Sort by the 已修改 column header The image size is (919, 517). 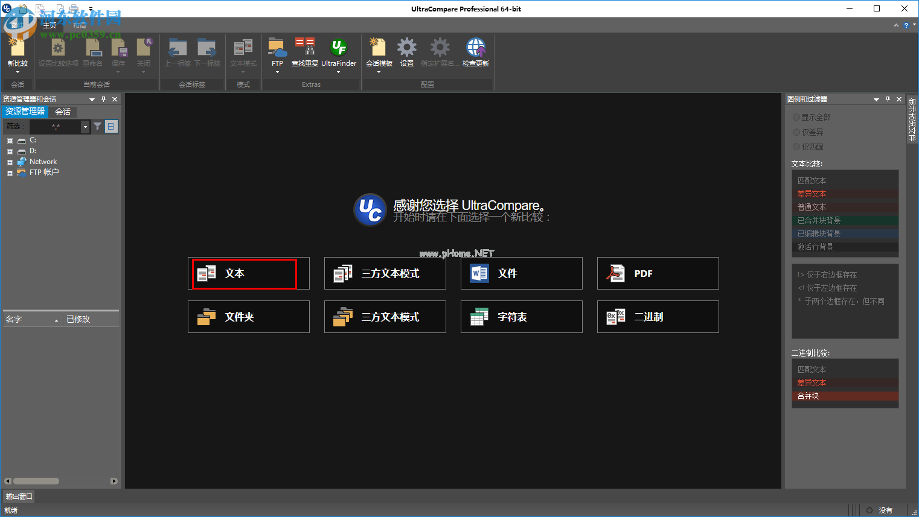pos(91,319)
